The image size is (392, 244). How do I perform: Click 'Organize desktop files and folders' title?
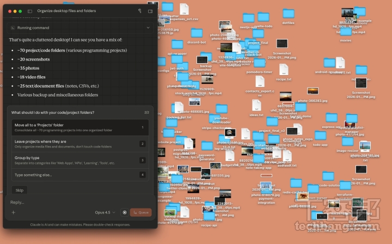66,11
